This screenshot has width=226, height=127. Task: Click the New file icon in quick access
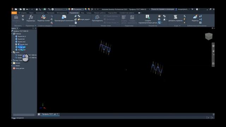pos(16,9)
